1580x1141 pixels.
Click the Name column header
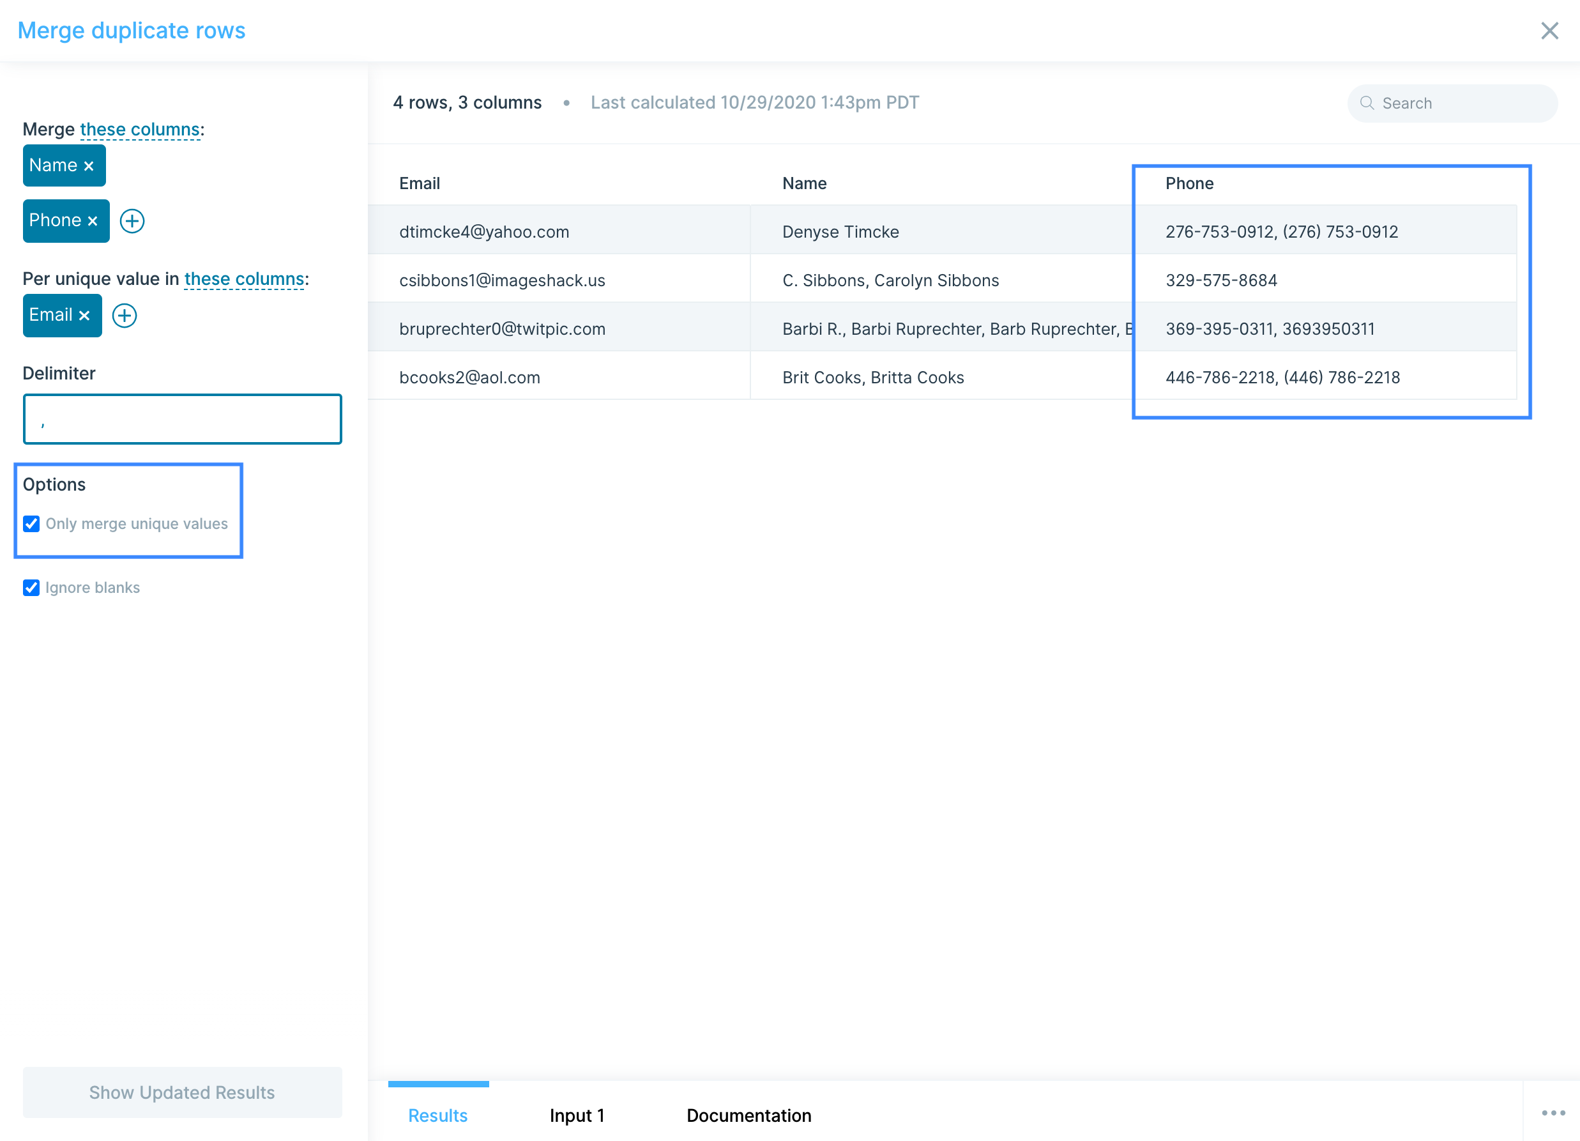click(804, 183)
